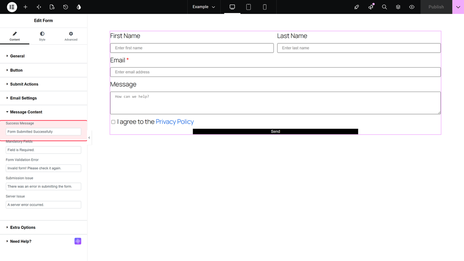The image size is (464, 261).
Task: Collapse the editor panel arrow
Action: pos(89,138)
